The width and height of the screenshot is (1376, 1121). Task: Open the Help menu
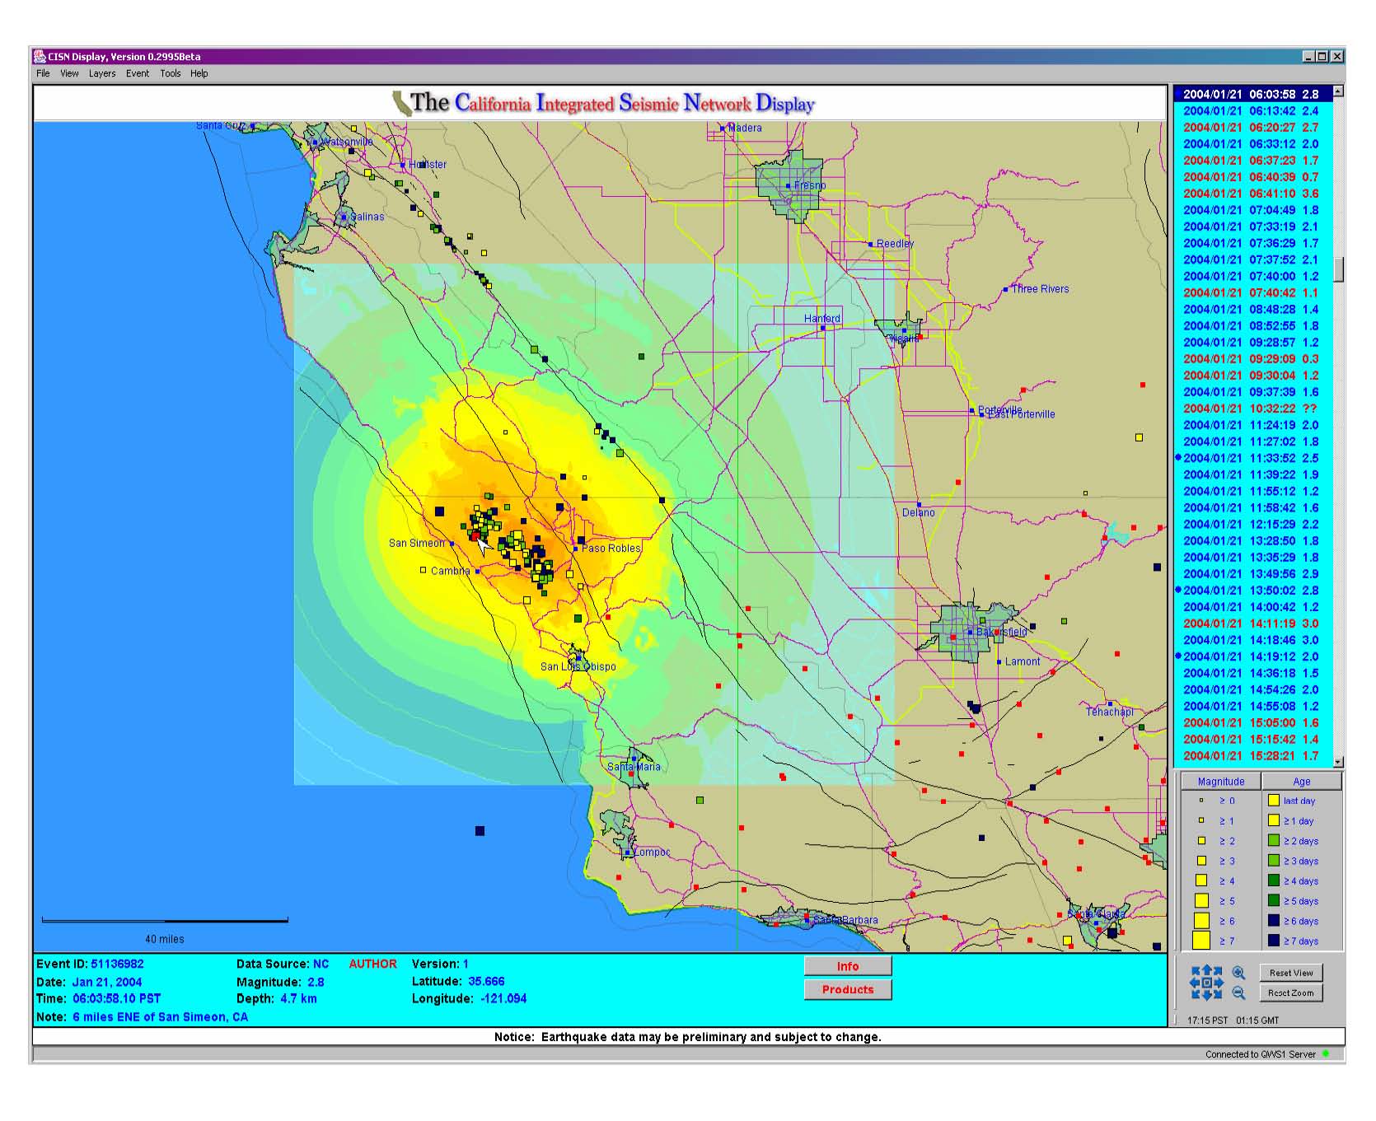pos(199,73)
